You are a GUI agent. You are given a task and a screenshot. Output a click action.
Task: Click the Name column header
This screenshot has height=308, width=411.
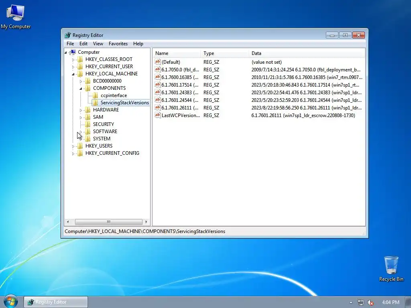click(177, 53)
